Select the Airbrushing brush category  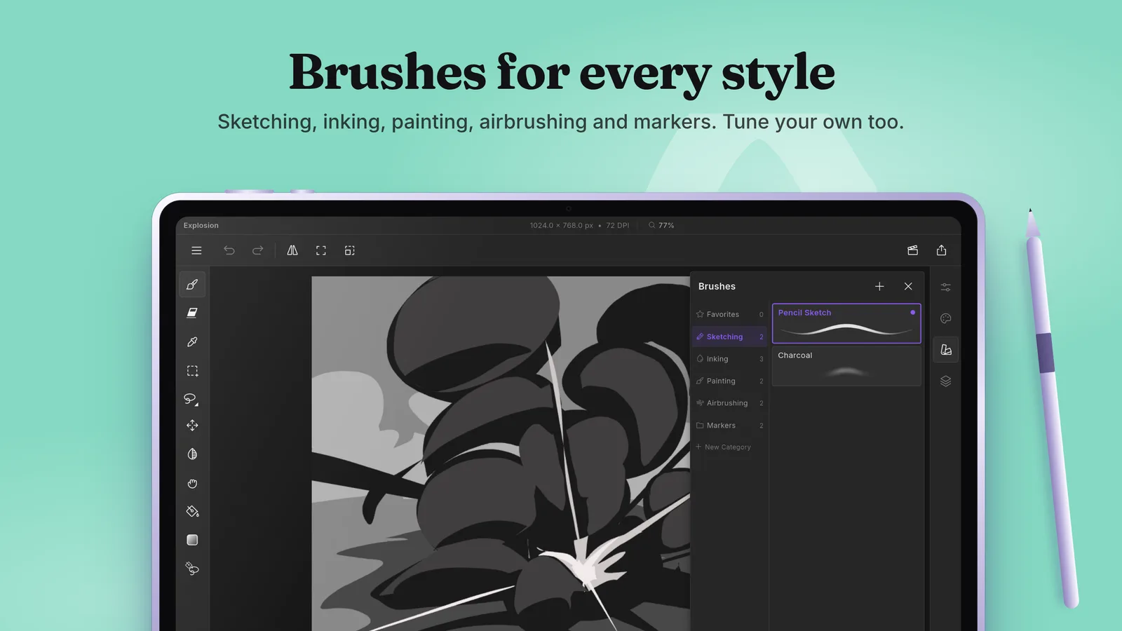(x=729, y=403)
